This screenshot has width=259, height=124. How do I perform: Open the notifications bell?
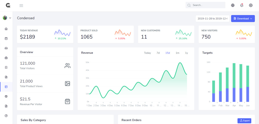click(242, 5)
